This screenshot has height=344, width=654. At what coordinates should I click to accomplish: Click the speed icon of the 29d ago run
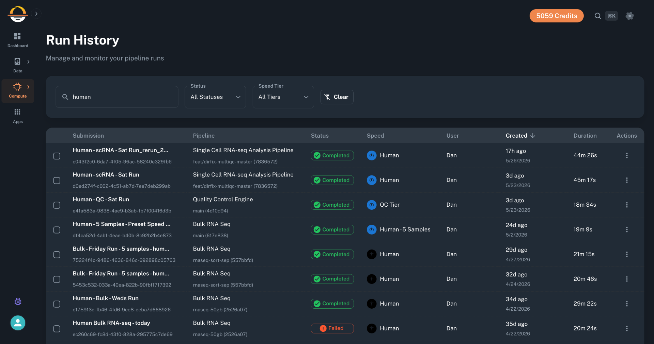pos(372,254)
